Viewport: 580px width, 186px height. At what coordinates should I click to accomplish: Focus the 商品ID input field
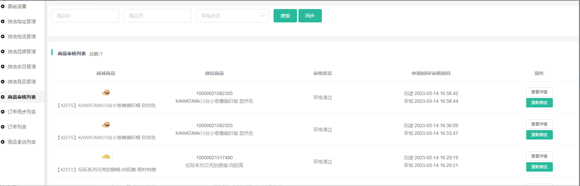[85, 16]
